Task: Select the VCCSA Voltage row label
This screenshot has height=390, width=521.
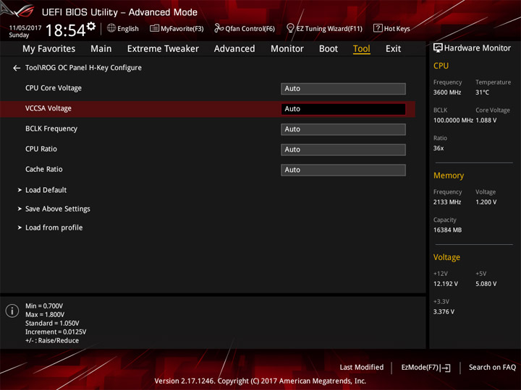Action: pos(48,108)
